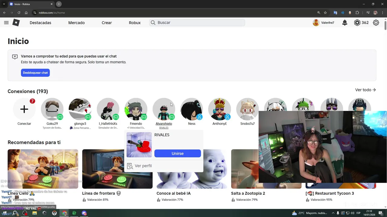
Task: Click the 'Conexiones (193)' heading
Action: 28,91
